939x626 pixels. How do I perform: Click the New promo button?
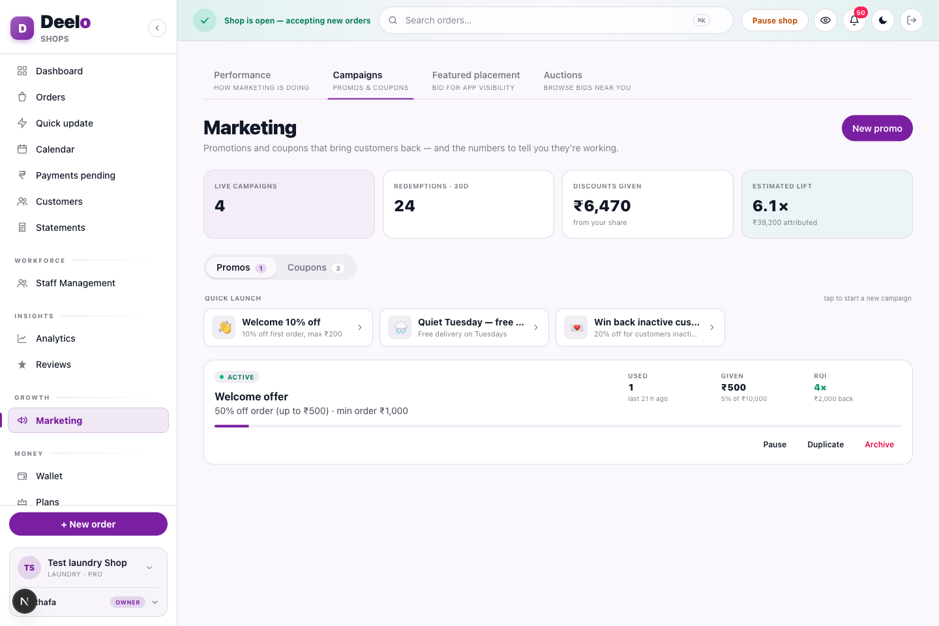click(877, 128)
